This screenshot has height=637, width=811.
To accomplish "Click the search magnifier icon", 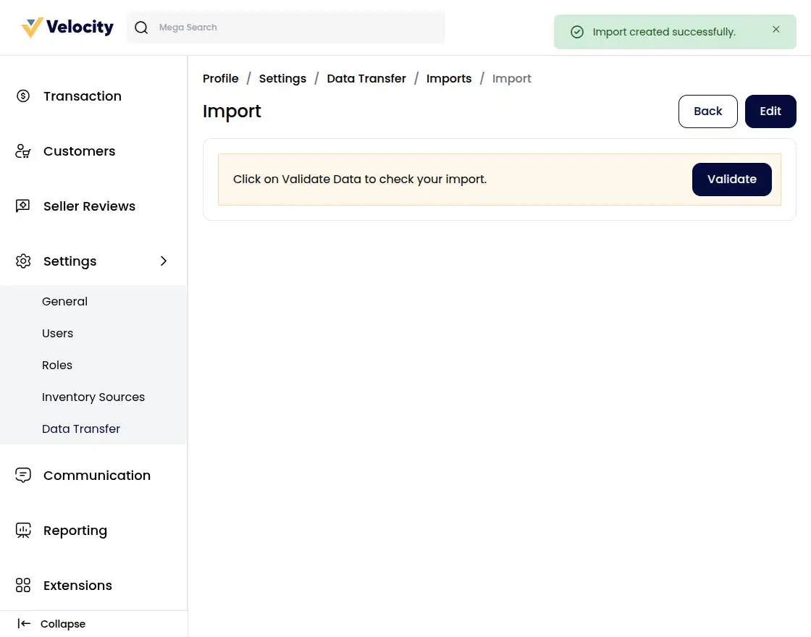I will coord(142,28).
